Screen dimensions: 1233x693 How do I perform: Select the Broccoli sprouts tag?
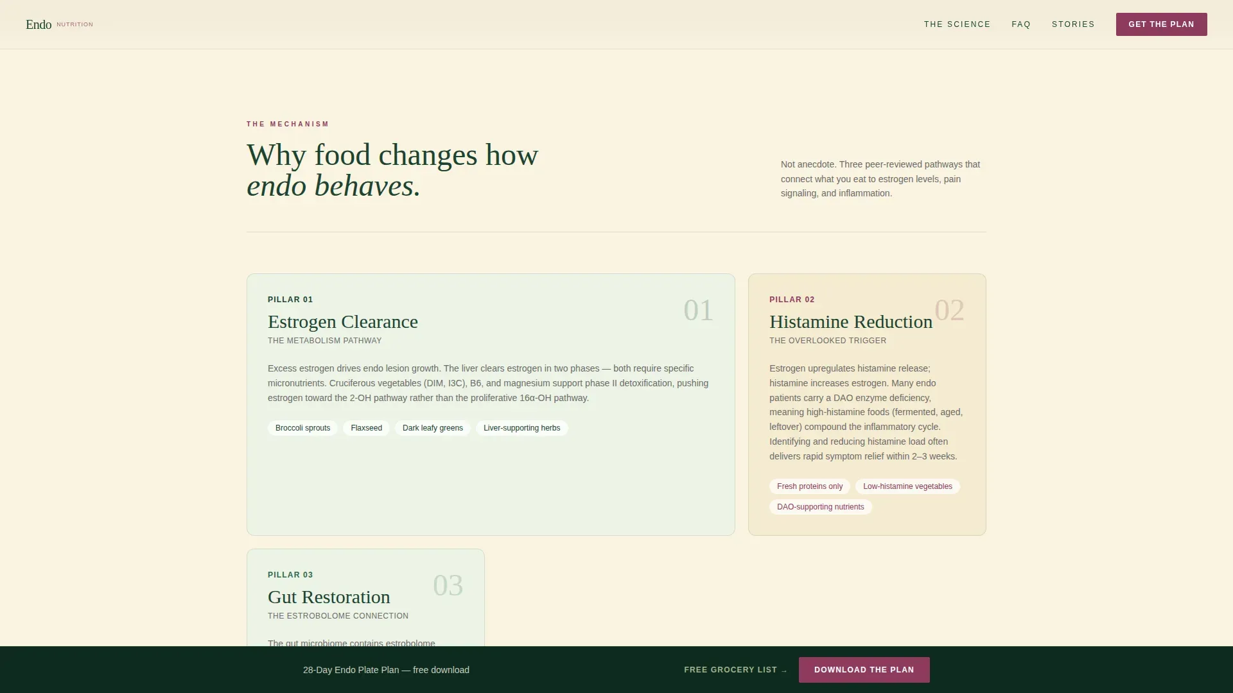tap(302, 428)
